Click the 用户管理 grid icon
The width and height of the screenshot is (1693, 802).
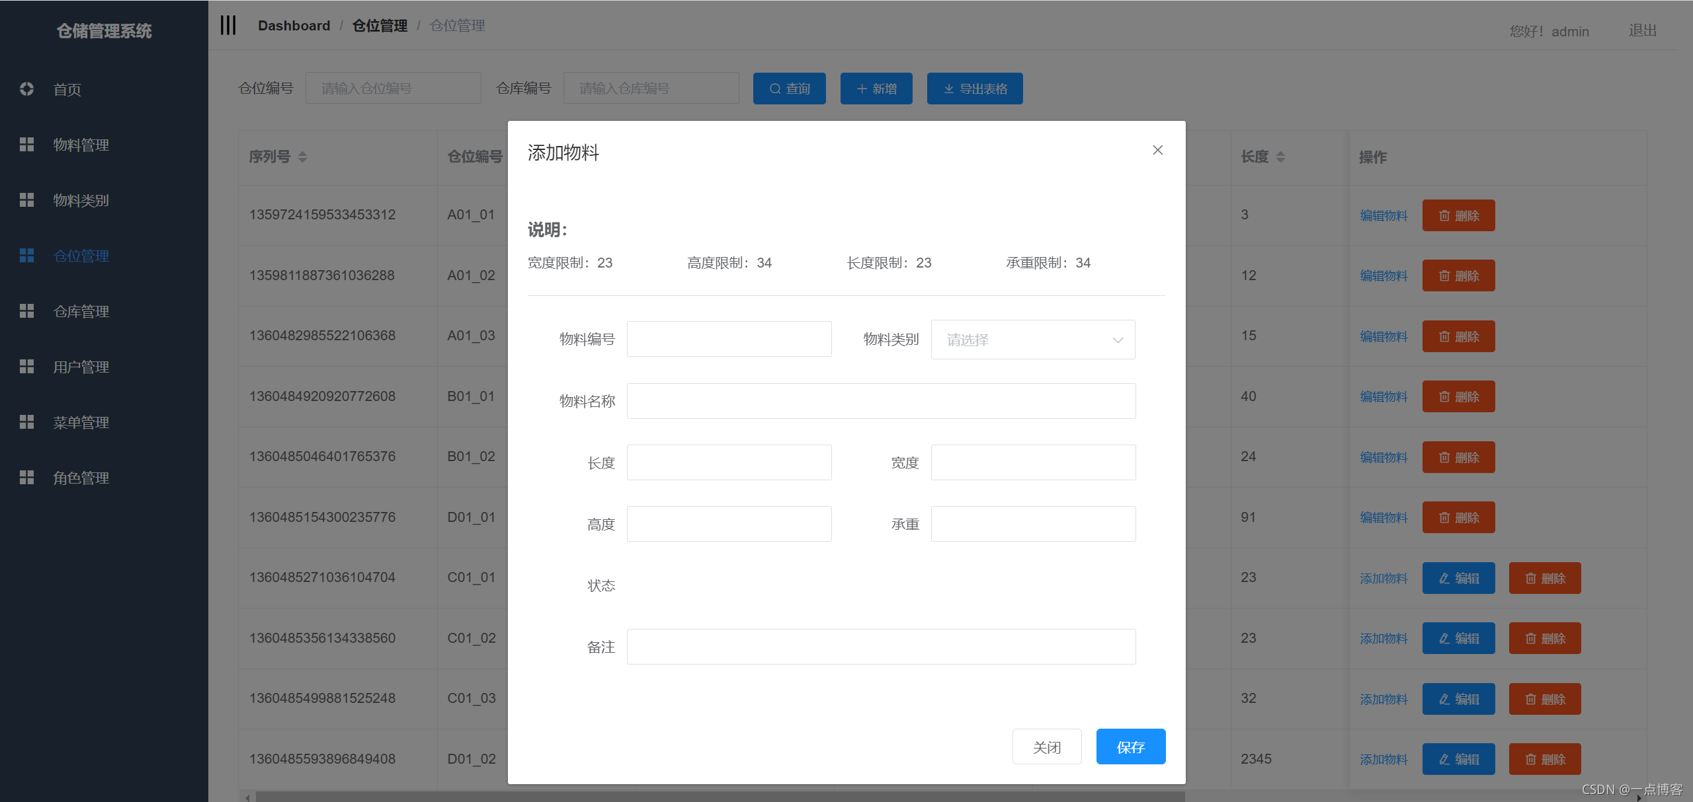26,367
